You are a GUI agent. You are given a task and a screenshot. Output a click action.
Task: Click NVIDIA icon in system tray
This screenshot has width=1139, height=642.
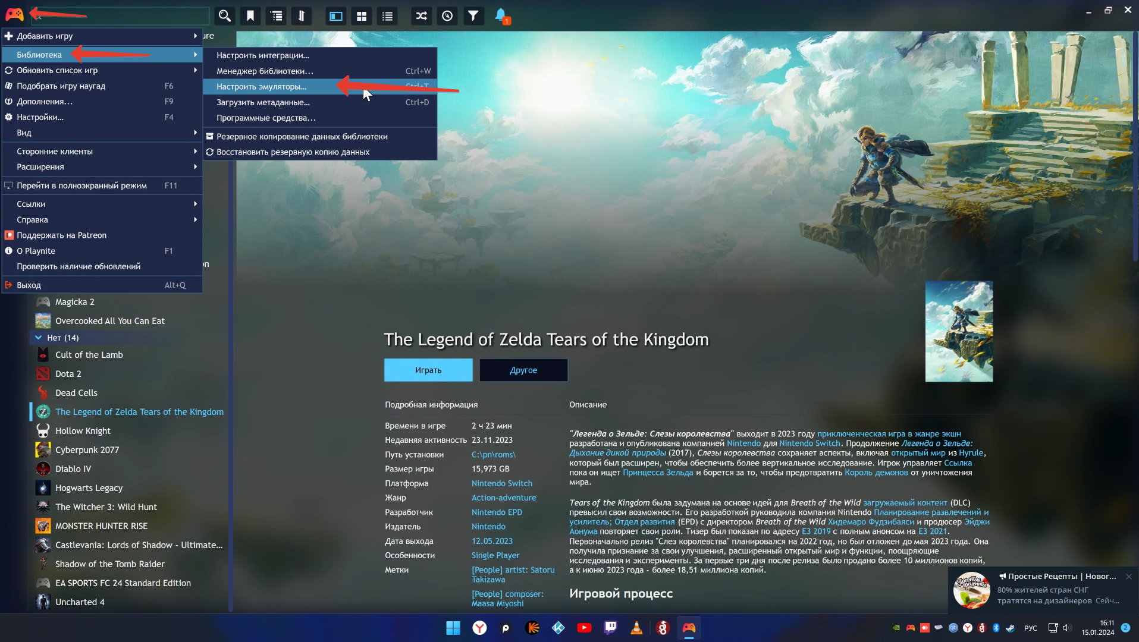click(x=896, y=628)
